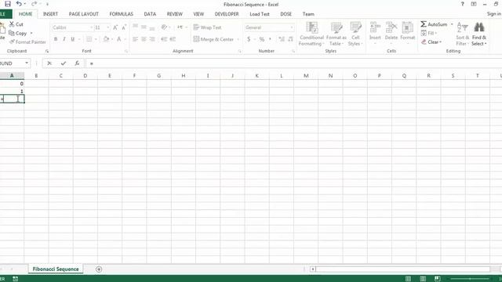502x282 pixels.
Task: Center text horizontally in cell
Action: (144, 39)
